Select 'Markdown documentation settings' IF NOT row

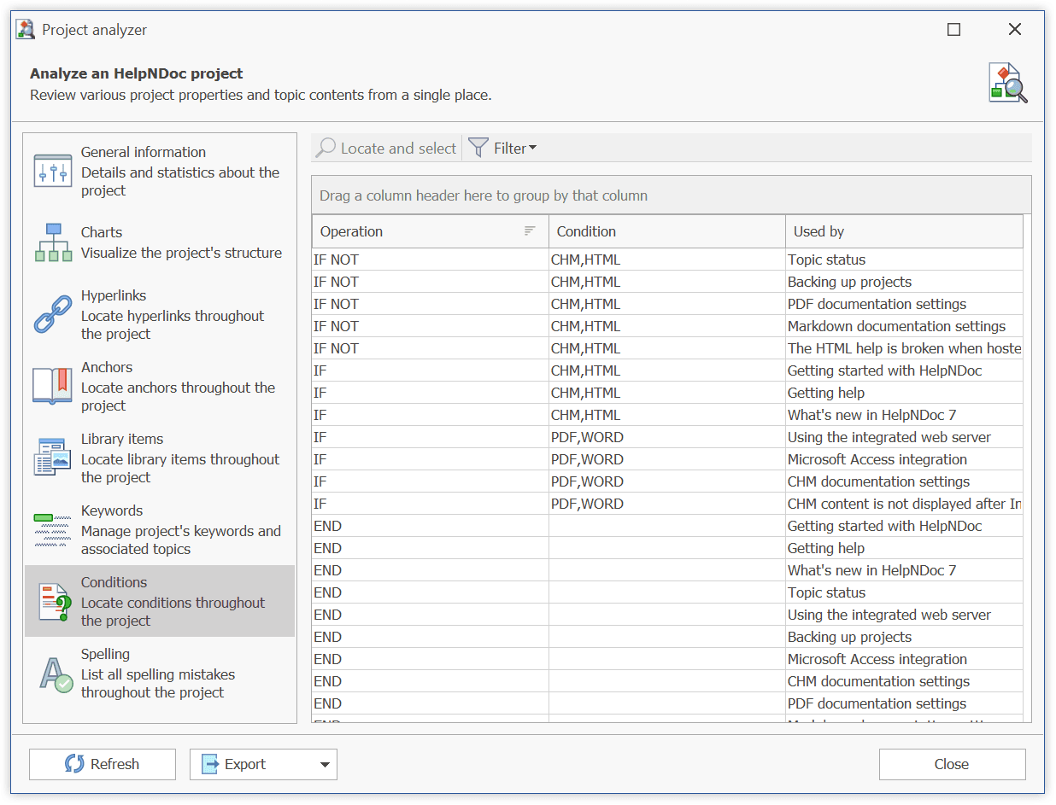click(667, 326)
